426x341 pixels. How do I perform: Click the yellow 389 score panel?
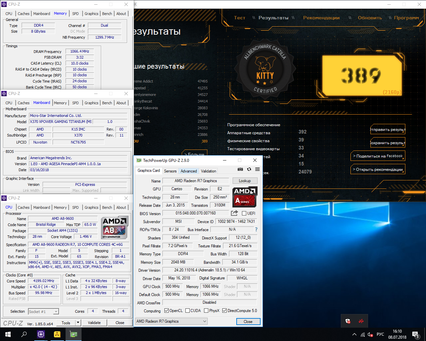pos(362,76)
